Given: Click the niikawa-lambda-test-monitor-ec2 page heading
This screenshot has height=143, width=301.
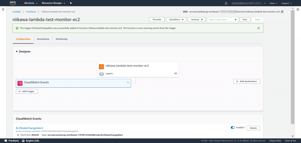Looking at the screenshot, I should click(x=46, y=20).
